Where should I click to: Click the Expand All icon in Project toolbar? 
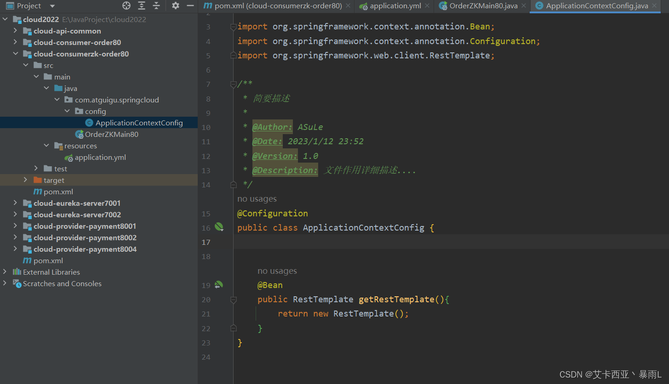[142, 6]
